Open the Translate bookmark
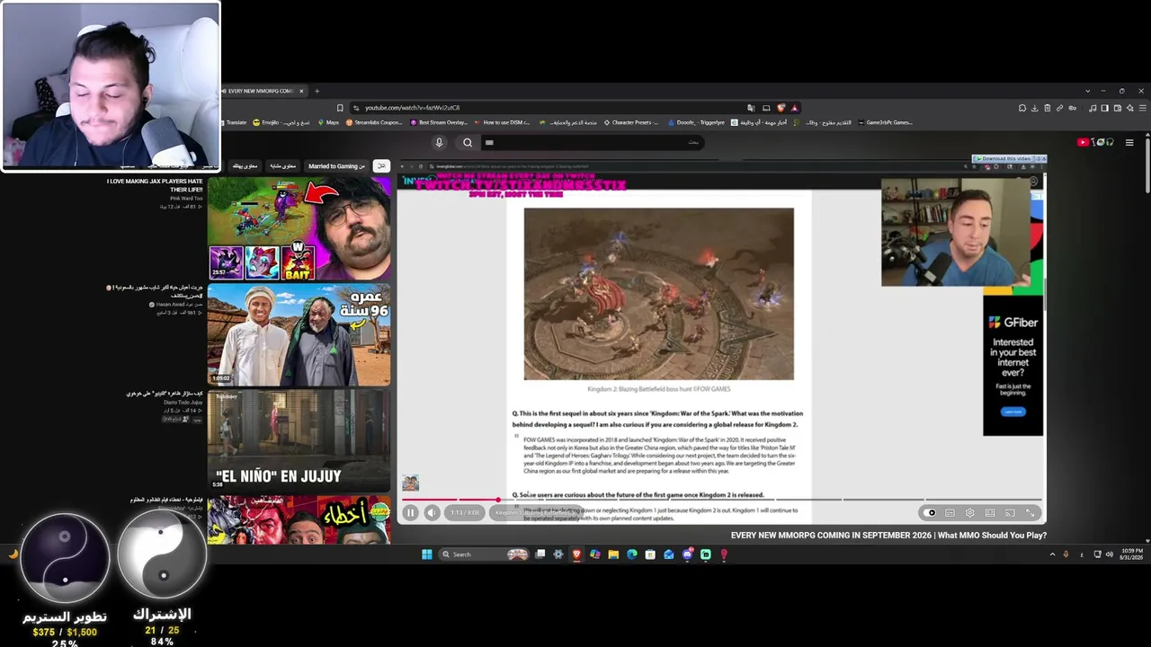Screen dimensions: 1151x647 click(233, 122)
